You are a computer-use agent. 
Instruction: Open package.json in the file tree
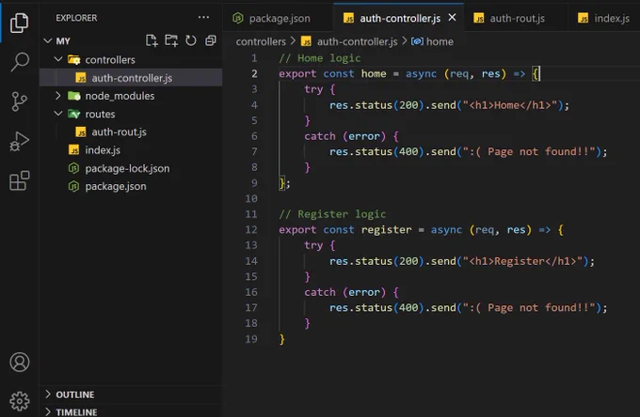click(131, 186)
